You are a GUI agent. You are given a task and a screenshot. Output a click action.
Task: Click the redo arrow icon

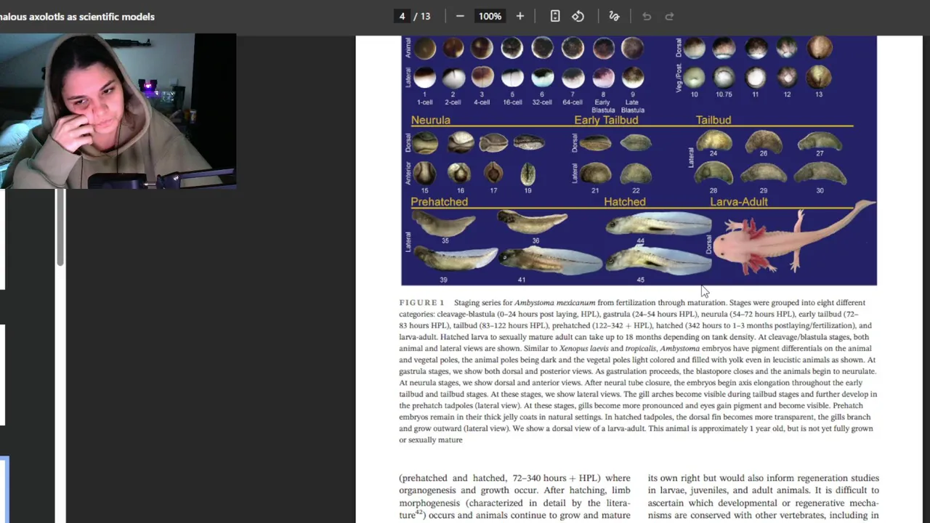pyautogui.click(x=670, y=16)
